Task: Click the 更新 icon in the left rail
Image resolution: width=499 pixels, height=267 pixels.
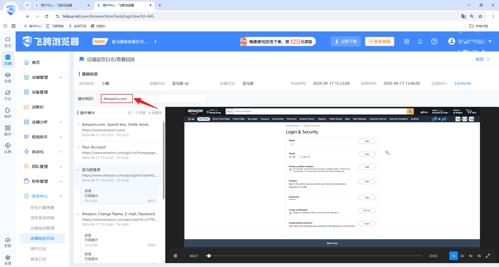Action: click(8, 242)
